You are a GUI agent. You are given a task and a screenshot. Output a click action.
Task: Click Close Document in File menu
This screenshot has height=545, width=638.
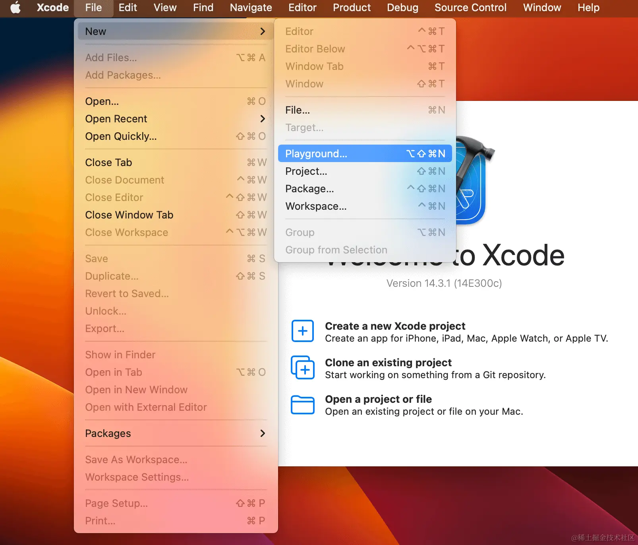point(176,180)
